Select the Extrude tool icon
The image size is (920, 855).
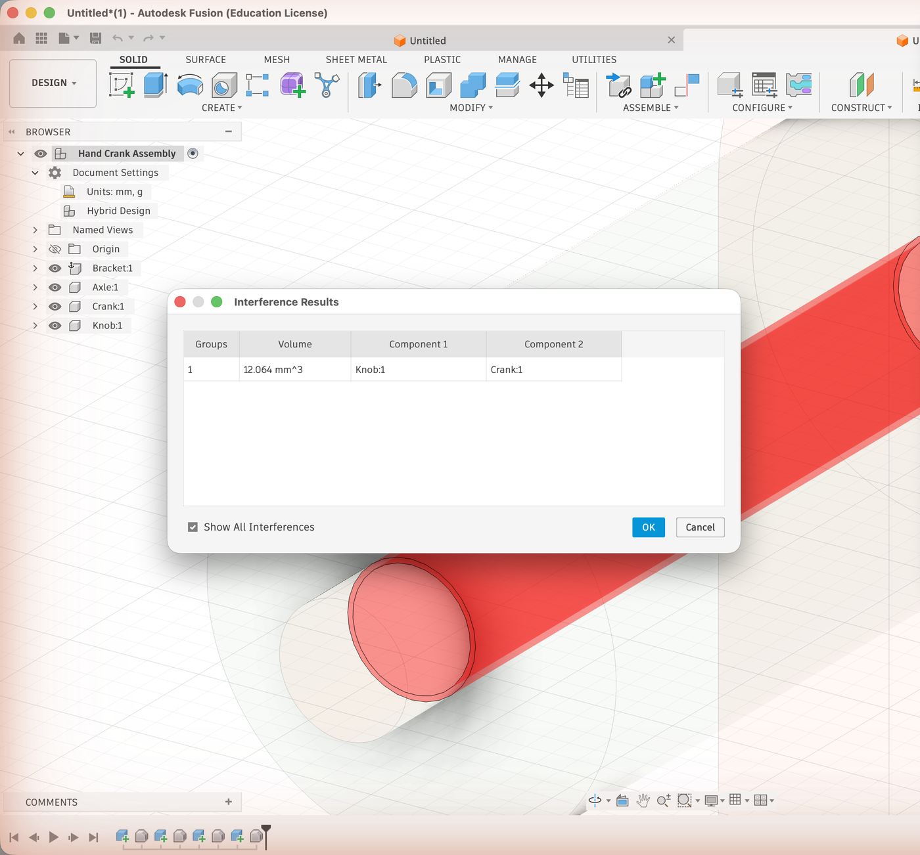pyautogui.click(x=156, y=85)
